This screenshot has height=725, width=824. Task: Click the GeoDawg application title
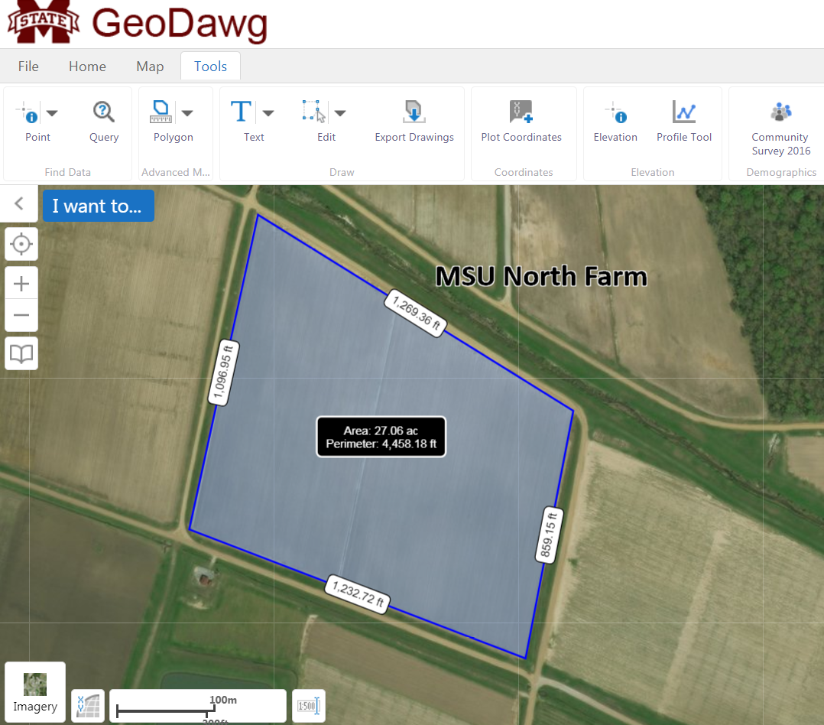[180, 24]
